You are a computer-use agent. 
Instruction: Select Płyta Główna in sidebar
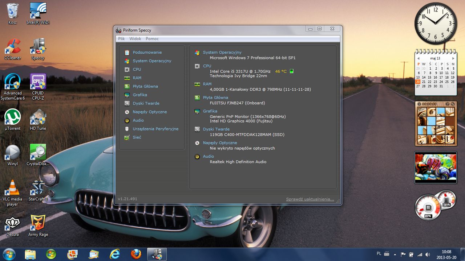[x=145, y=86]
